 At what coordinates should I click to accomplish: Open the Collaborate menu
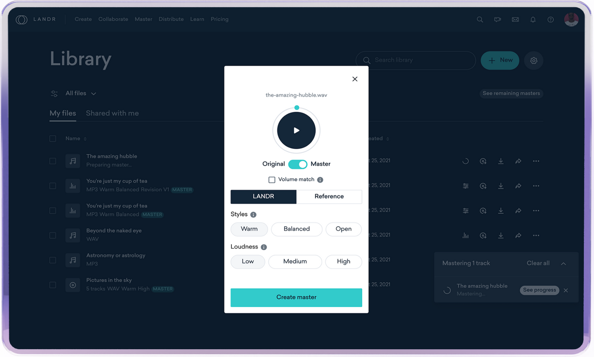pyautogui.click(x=113, y=19)
